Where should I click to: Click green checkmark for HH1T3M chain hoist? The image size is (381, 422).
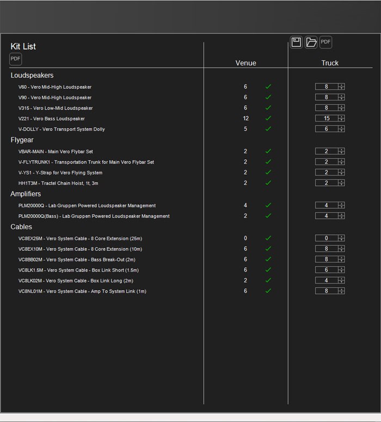click(x=268, y=183)
